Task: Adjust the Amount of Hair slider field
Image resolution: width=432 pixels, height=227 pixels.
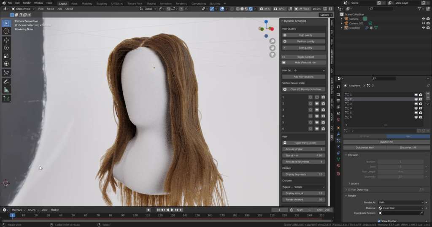Action: pyautogui.click(x=303, y=149)
